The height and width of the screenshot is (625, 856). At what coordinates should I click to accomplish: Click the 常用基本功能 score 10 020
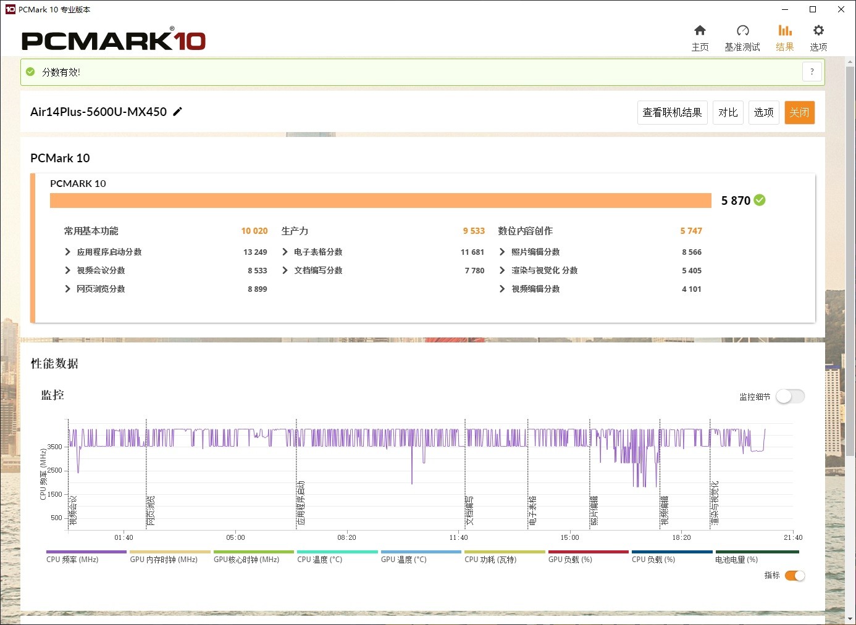click(x=254, y=231)
